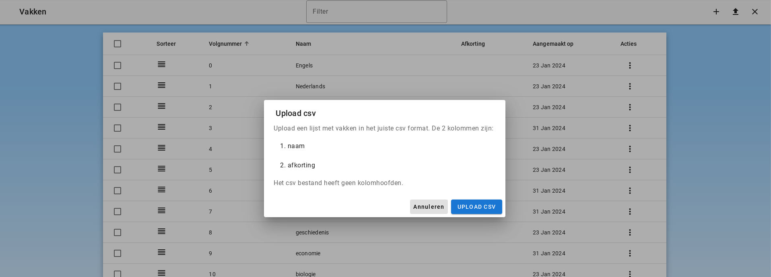
Task: Click the sort handle for row number 5
Action: (161, 169)
